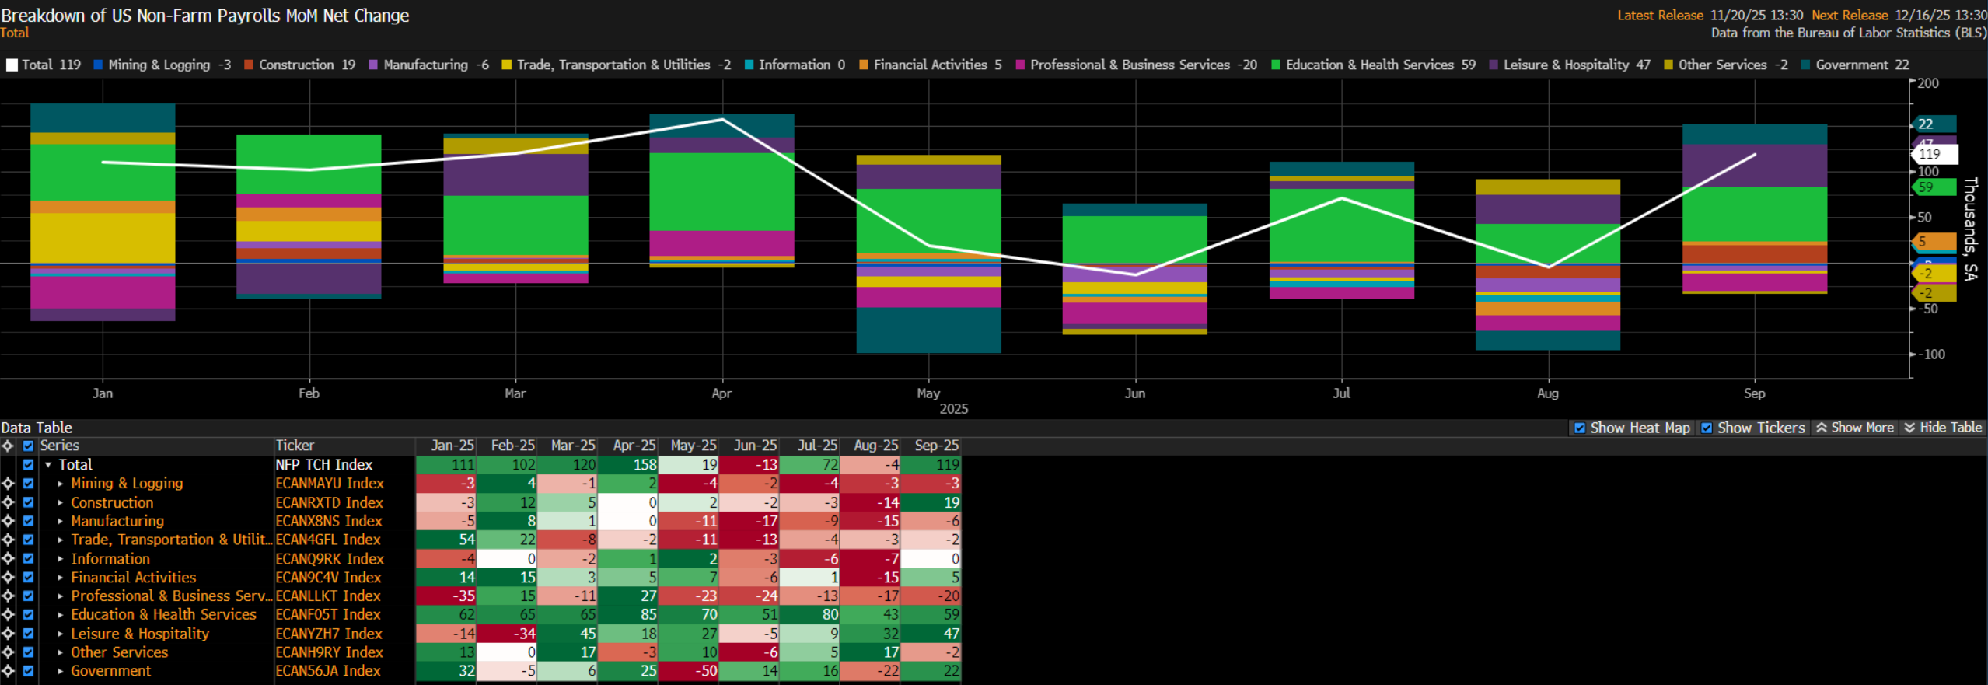Click the green Education & Health Services legend swatch
1988x685 pixels.
[x=1275, y=65]
